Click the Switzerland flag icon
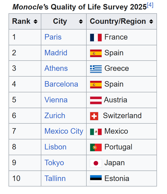The width and height of the screenshot is (167, 194). point(94,116)
